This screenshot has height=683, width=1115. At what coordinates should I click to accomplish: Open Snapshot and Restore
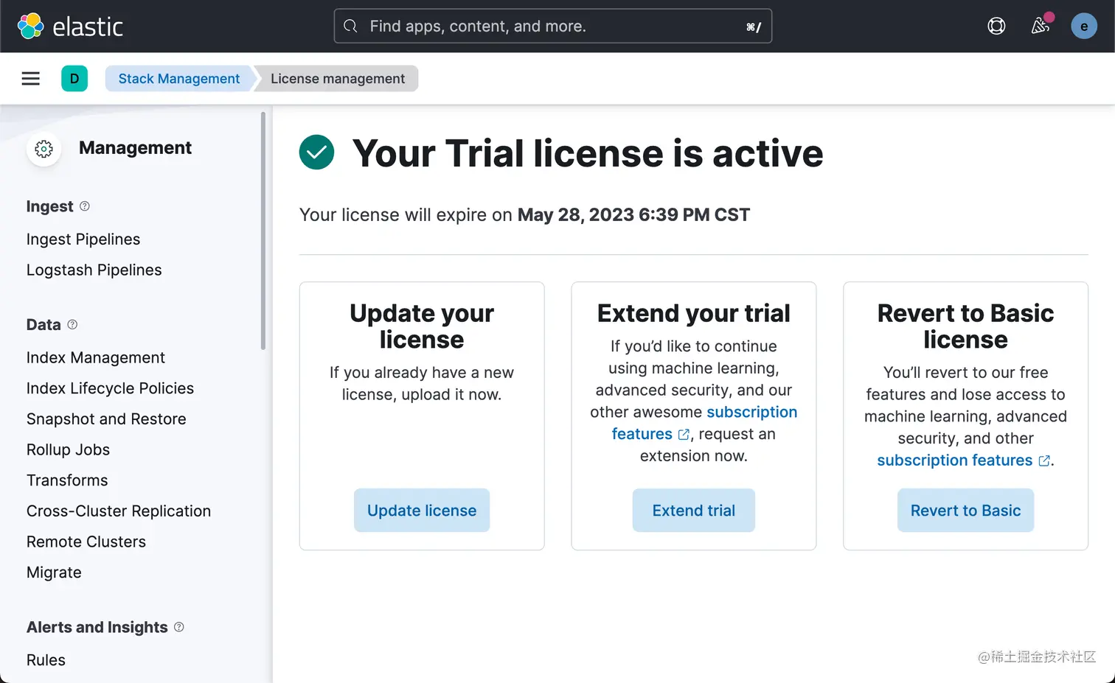coord(106,419)
